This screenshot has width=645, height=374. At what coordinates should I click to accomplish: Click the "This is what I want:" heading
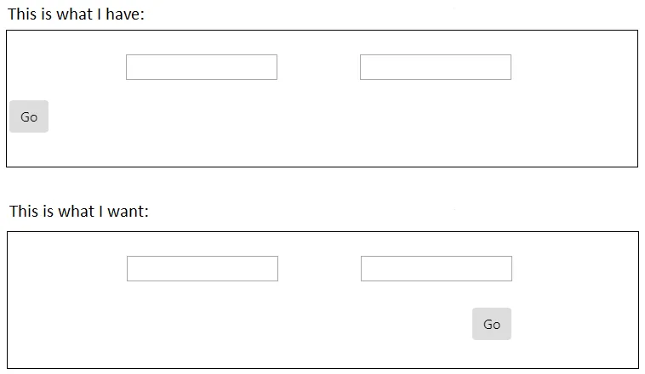[x=79, y=211]
